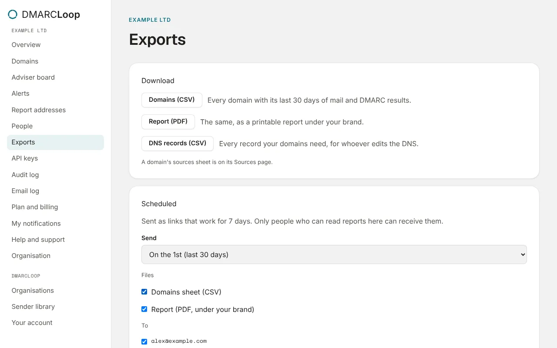
Task: Download DNS records (CSV)
Action: click(x=178, y=144)
